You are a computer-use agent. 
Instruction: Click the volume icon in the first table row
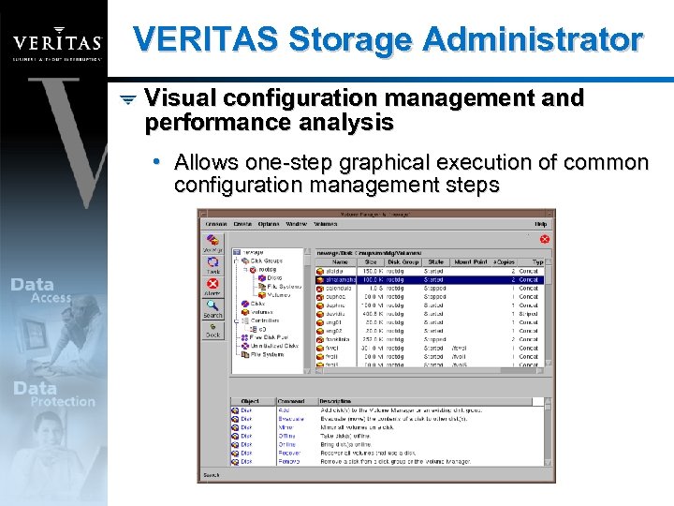[320, 272]
